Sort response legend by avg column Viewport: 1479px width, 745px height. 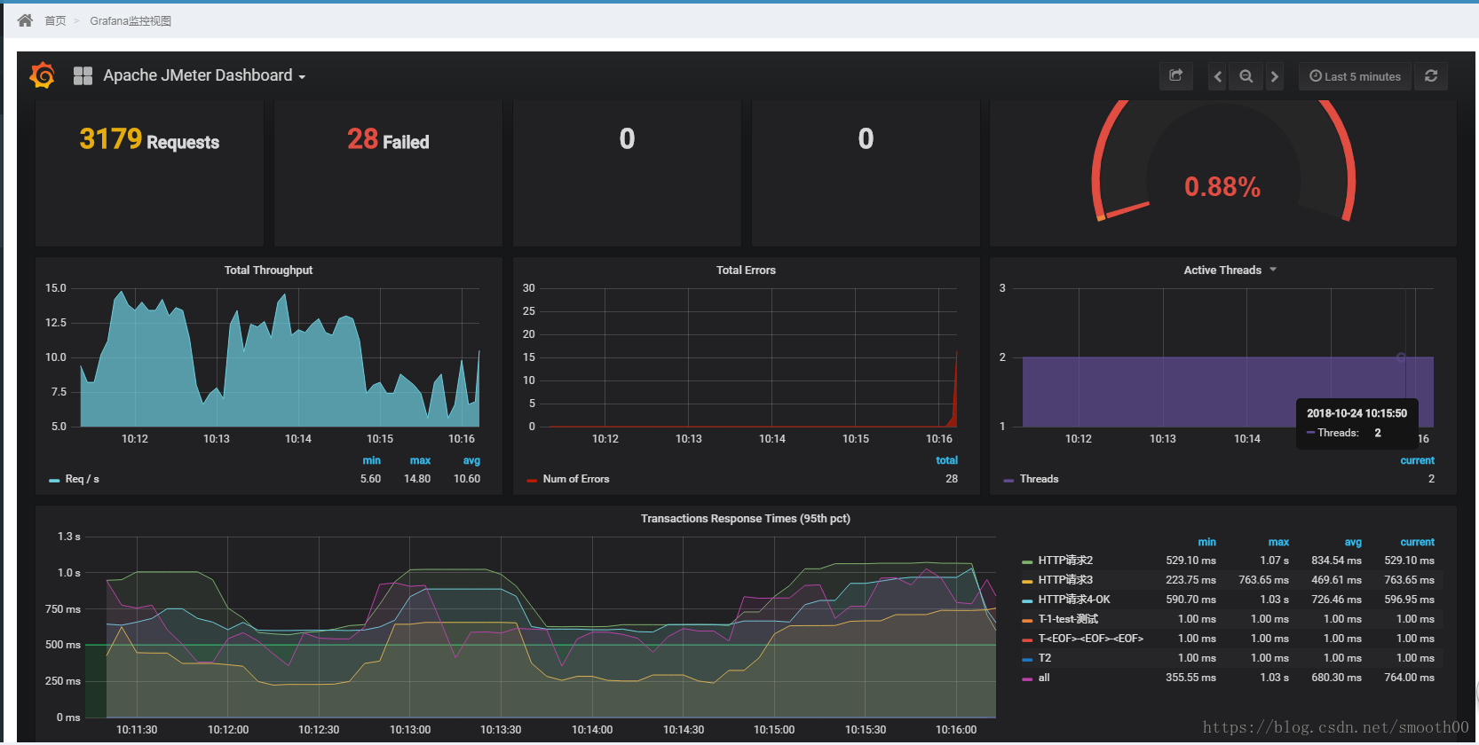click(x=1353, y=542)
